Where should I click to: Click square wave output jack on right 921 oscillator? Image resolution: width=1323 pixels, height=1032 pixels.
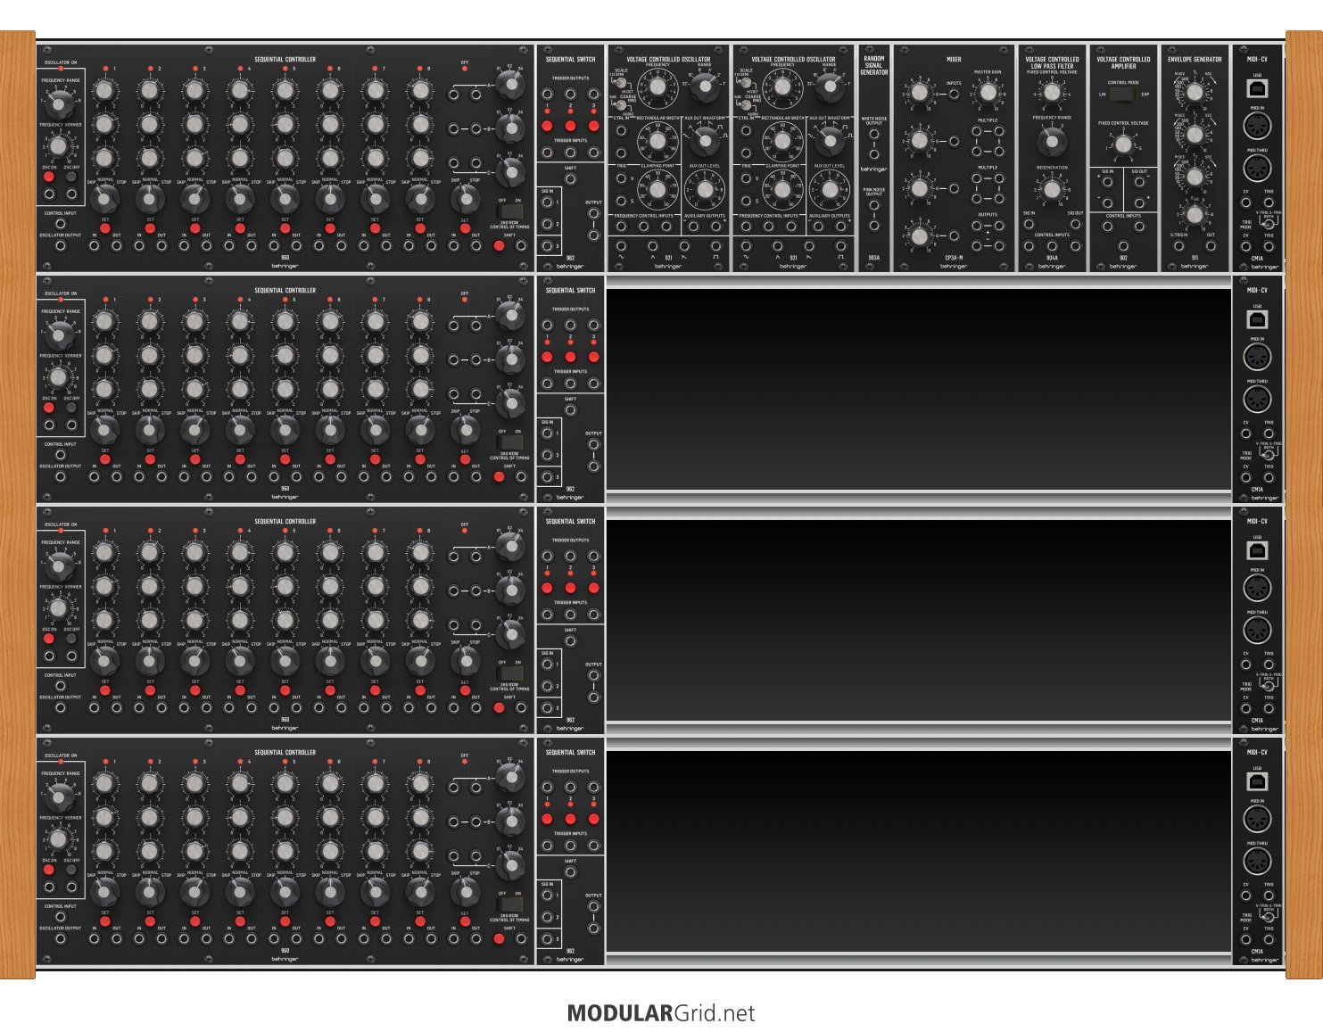tap(840, 246)
